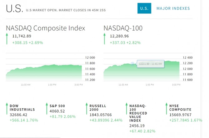Click the NASDAQ-100 green up arrow
Screen dimensions: 209x138
pos(104,40)
